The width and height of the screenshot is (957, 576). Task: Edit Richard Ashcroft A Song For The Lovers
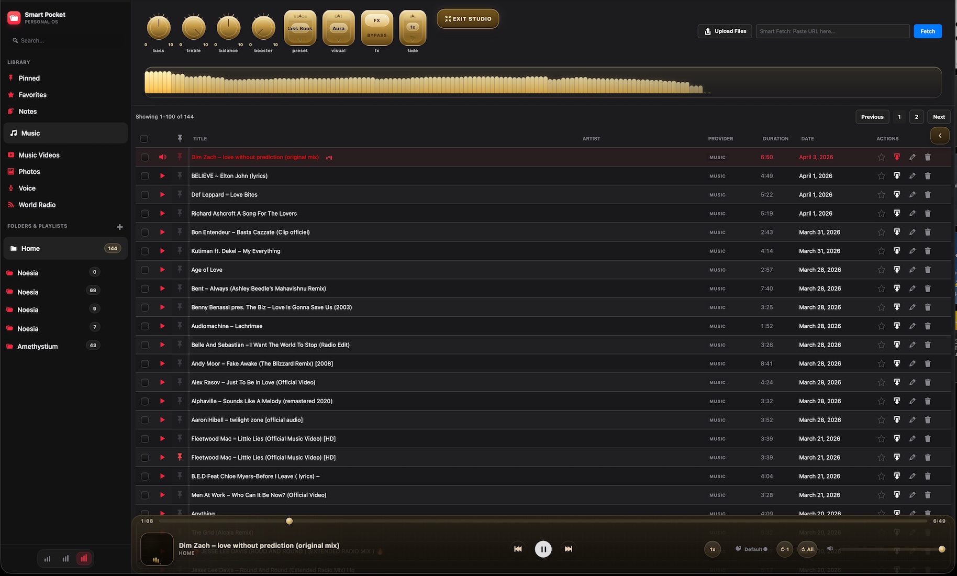click(912, 214)
